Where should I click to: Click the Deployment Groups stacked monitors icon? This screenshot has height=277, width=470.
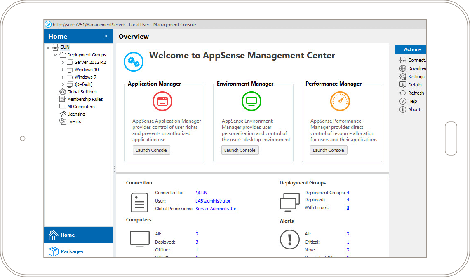pyautogui.click(x=289, y=202)
